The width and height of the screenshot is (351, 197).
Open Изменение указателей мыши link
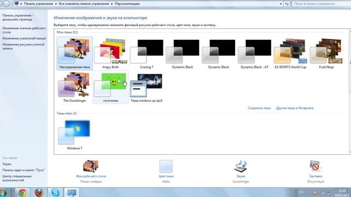[x=24, y=38]
